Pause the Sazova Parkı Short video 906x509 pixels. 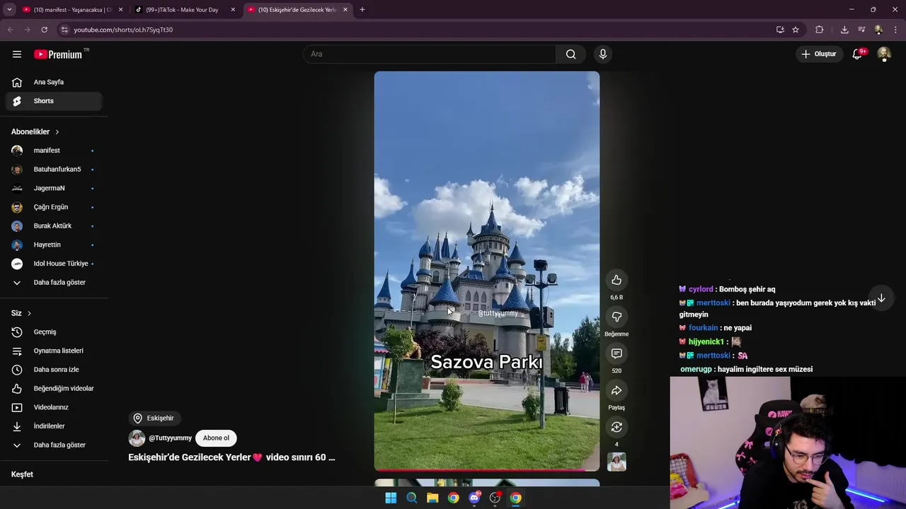486,271
